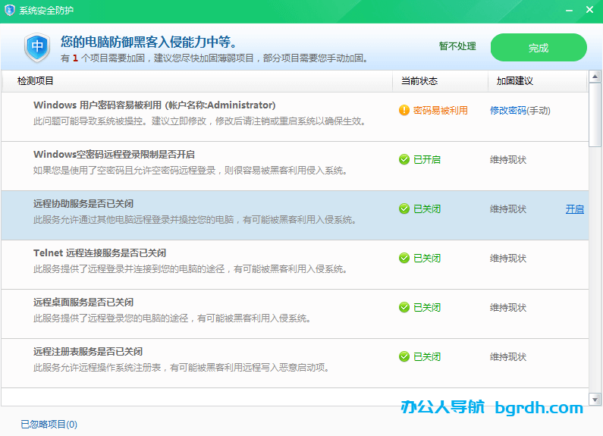Click the scrollbar down arrow
This screenshot has height=436, width=603.
coord(595,399)
